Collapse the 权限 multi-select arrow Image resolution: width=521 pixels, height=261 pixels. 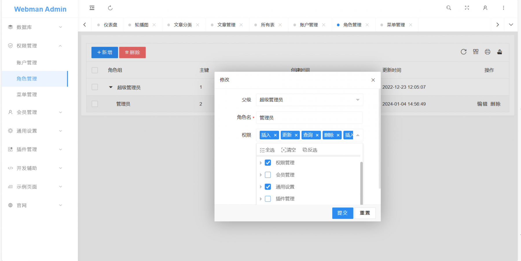click(358, 135)
